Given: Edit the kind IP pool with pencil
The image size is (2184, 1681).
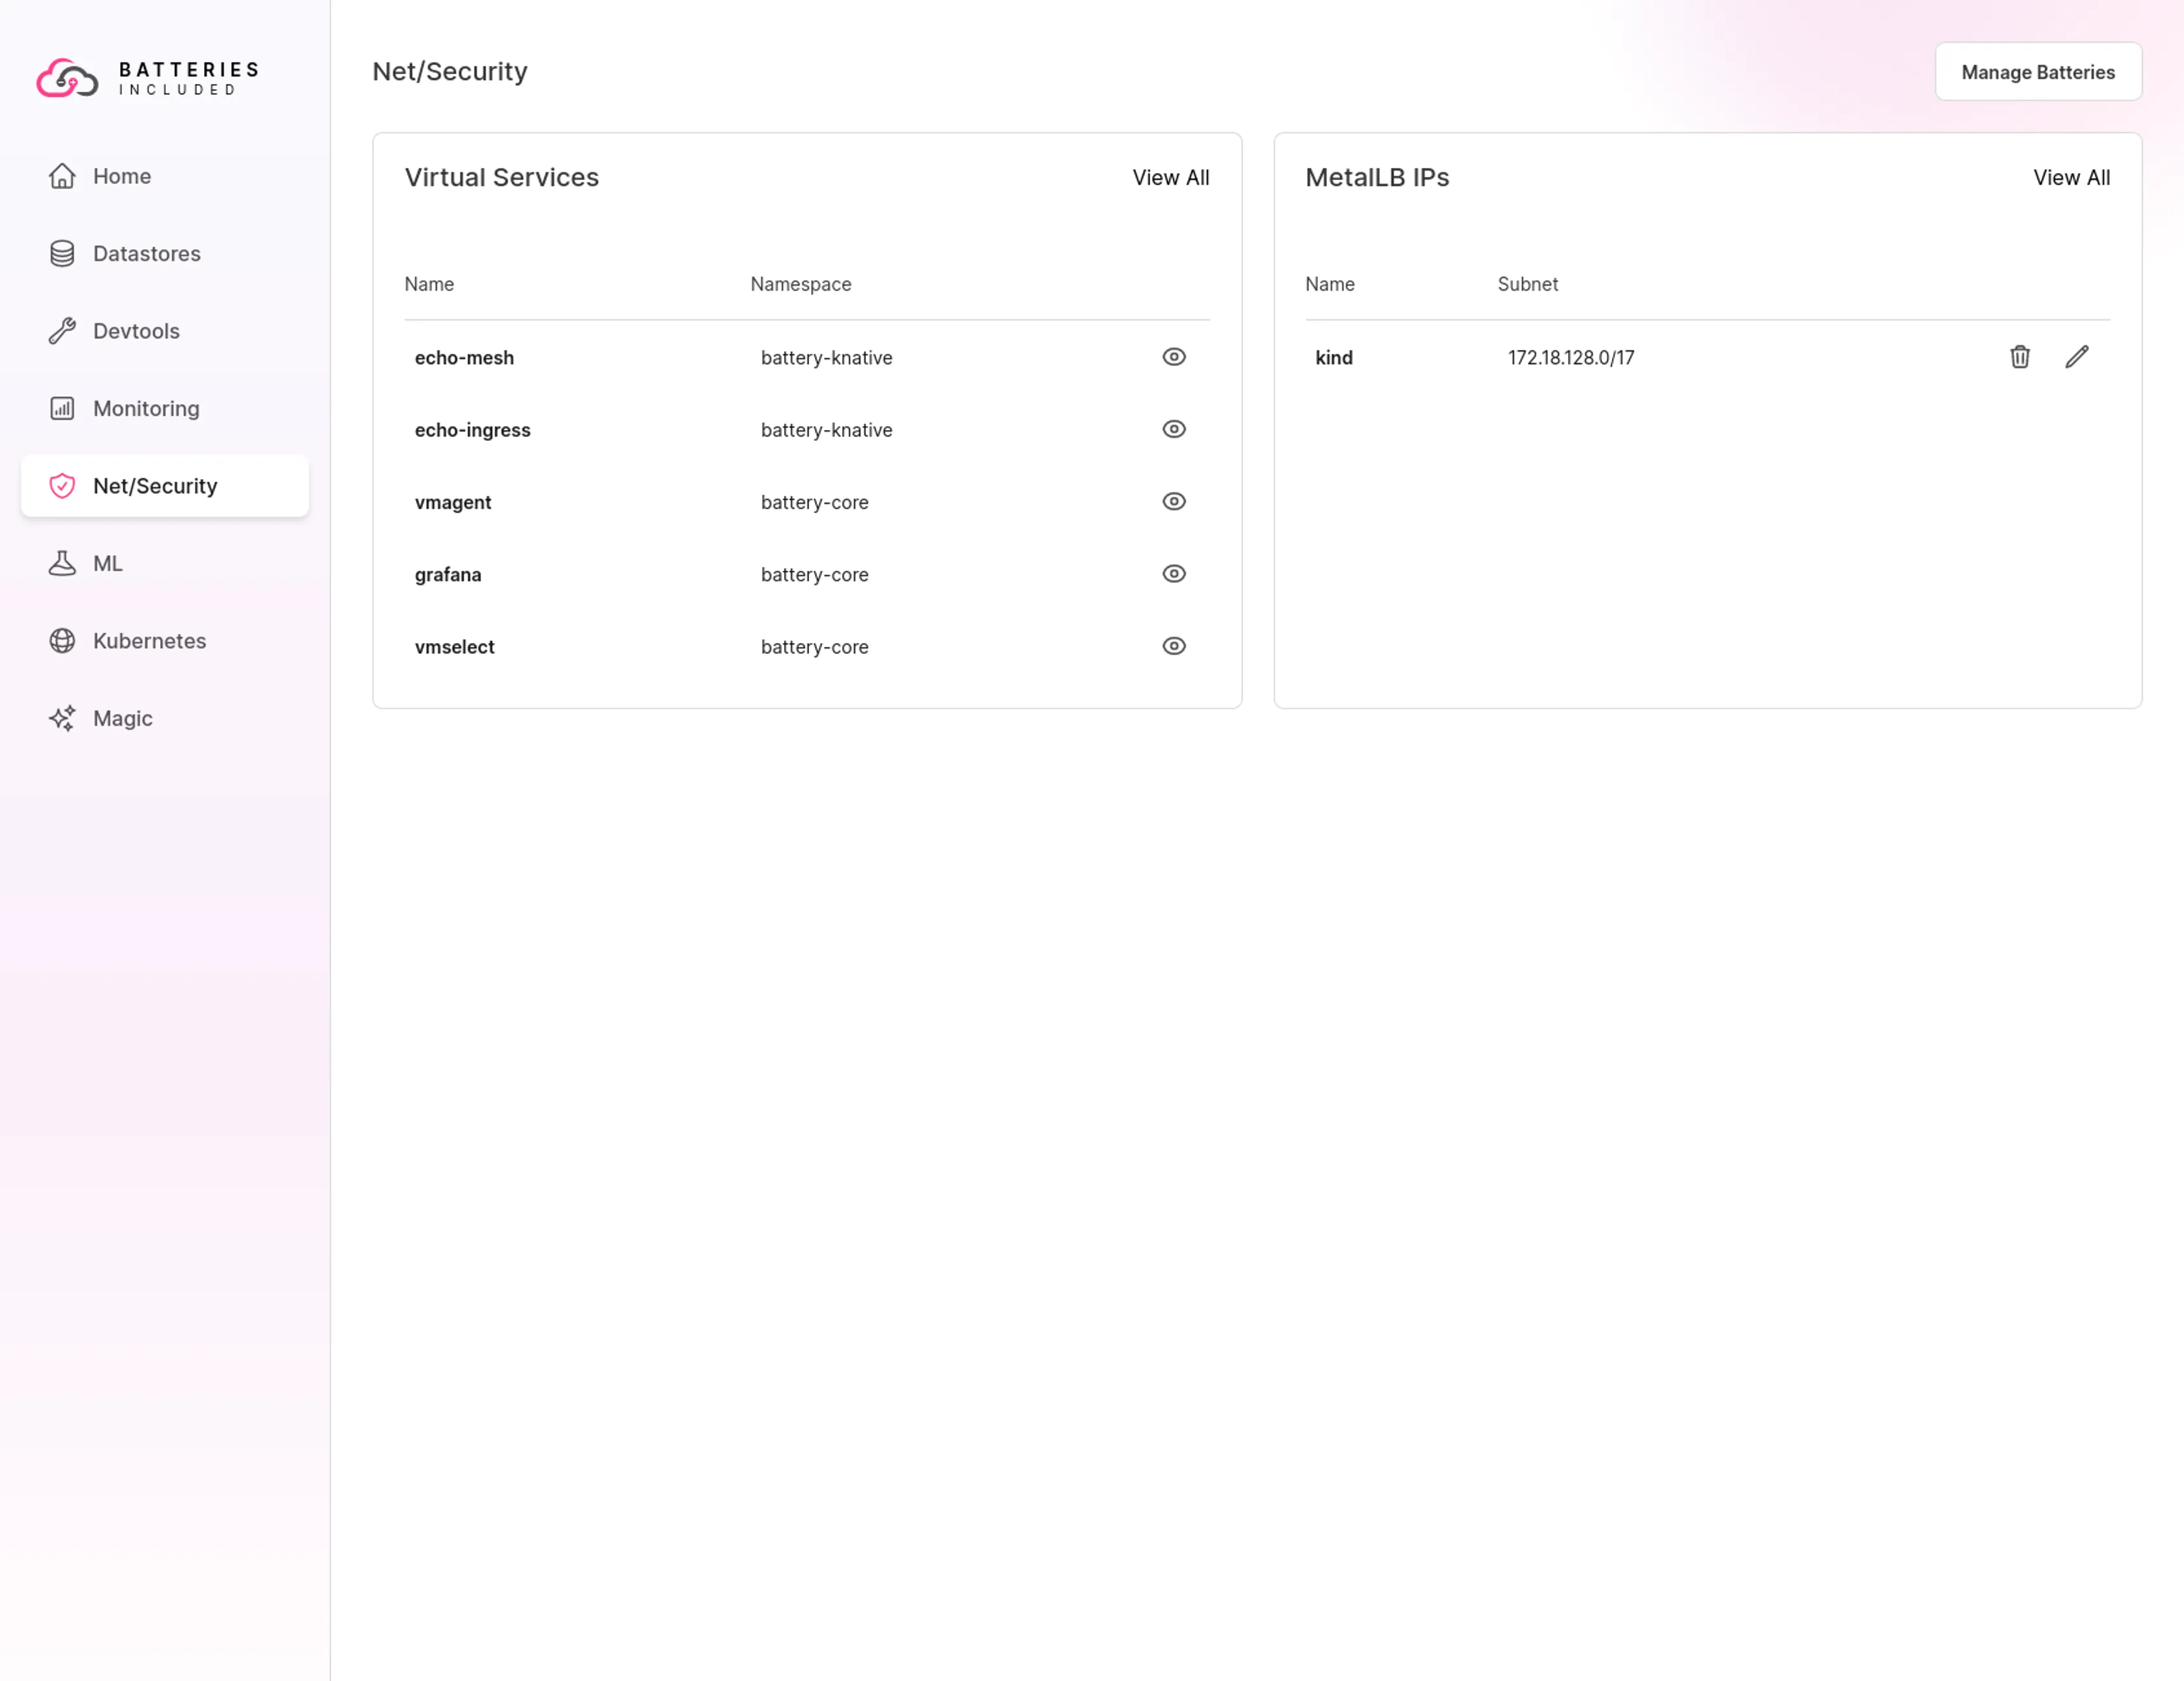Looking at the screenshot, I should [2076, 357].
